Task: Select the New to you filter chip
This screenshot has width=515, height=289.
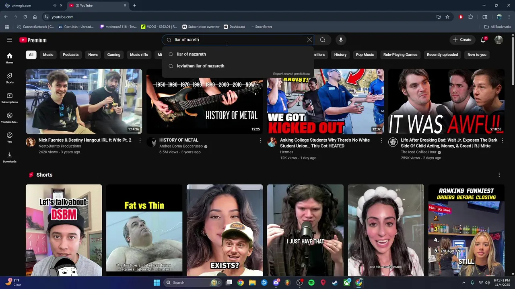Action: tap(477, 55)
